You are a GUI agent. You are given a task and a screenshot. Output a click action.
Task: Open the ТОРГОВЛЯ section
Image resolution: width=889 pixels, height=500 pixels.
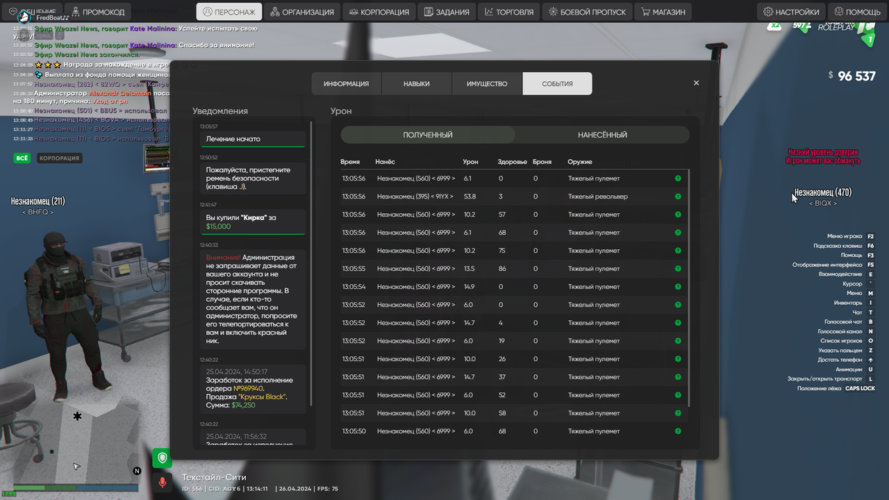click(x=509, y=12)
